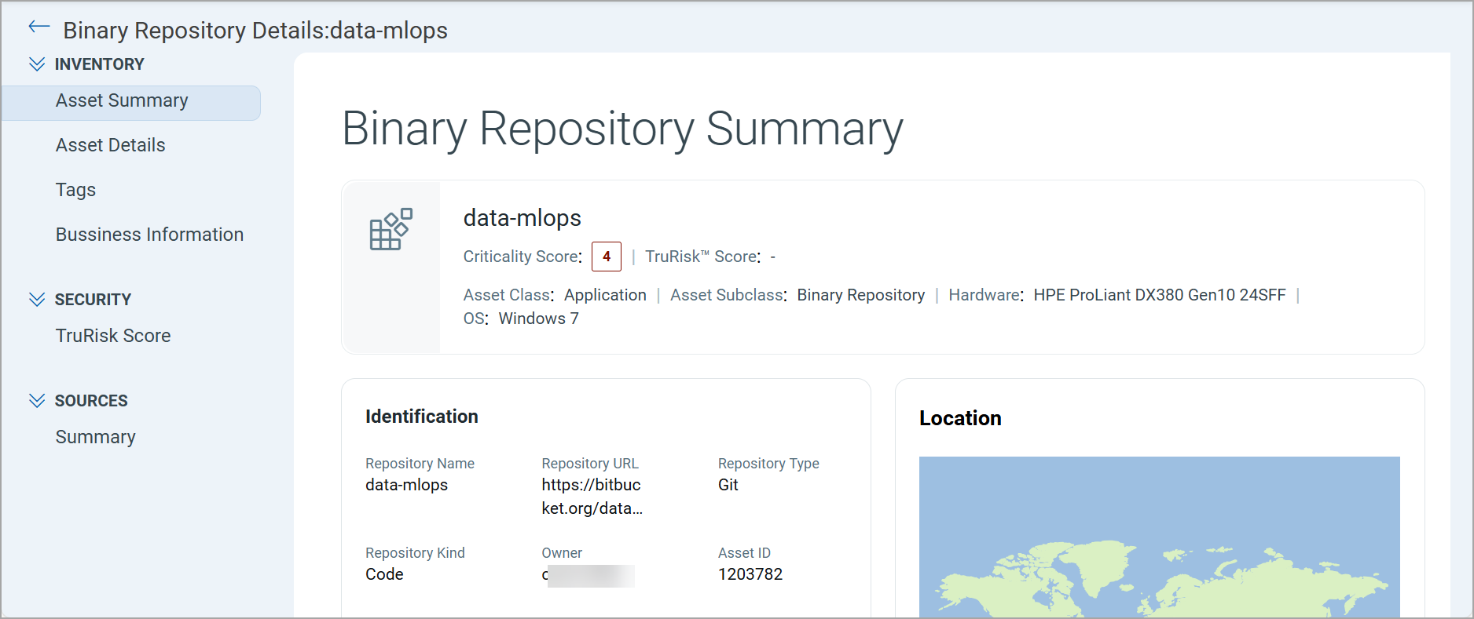Open Asset Details page
The image size is (1474, 619).
pyautogui.click(x=111, y=146)
